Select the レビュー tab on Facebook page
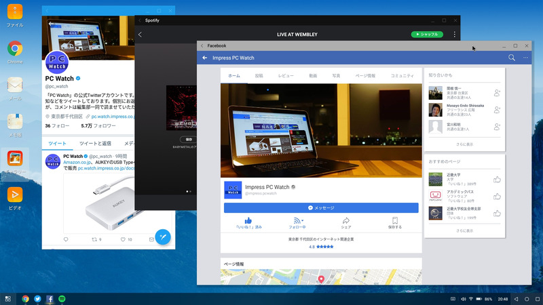The height and width of the screenshot is (305, 543). (286, 76)
